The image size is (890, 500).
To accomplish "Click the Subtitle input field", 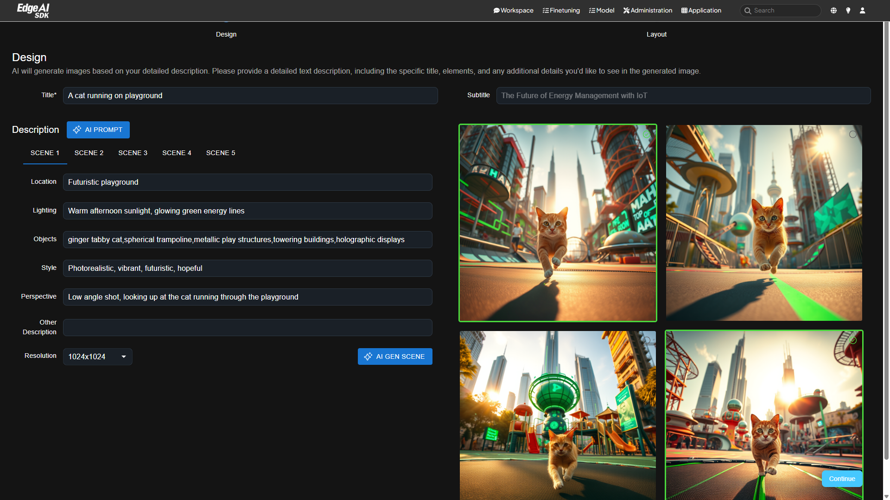I will coord(683,95).
